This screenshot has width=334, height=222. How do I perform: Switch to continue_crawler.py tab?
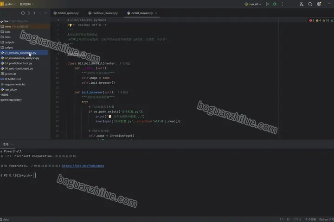click(x=103, y=13)
